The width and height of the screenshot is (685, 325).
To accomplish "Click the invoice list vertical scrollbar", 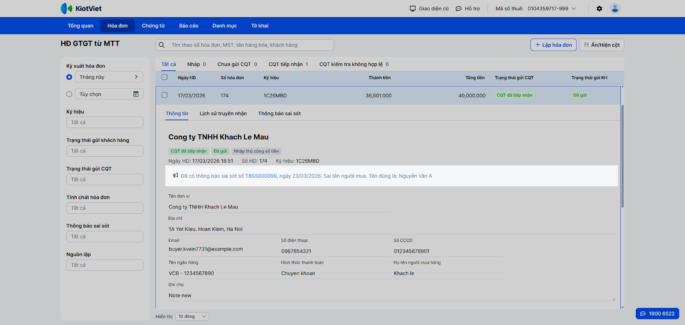I will [622, 156].
